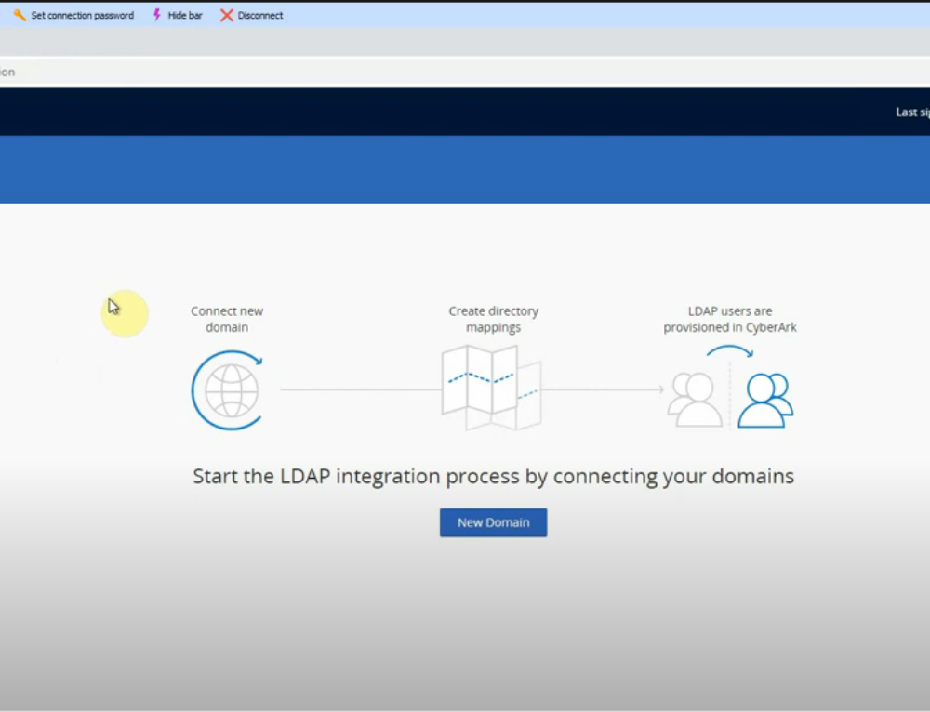
Task: Click the "Start the LDAP integration process" heading
Action: [x=493, y=477]
